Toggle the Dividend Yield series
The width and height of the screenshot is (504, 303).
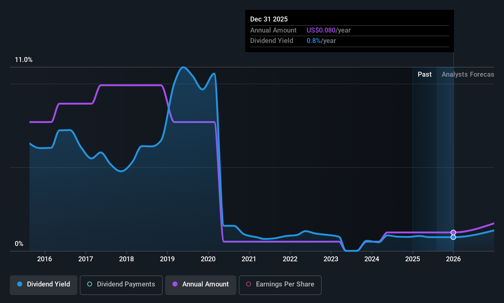click(x=44, y=285)
